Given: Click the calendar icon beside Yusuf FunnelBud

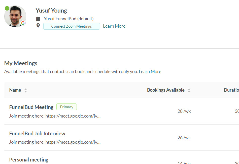Looking at the screenshot, I should pyautogui.click(x=38, y=19).
